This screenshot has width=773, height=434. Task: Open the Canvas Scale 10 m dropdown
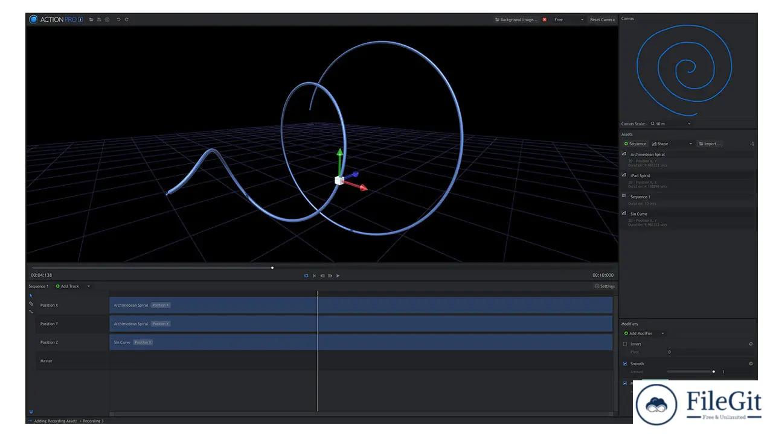pyautogui.click(x=670, y=124)
